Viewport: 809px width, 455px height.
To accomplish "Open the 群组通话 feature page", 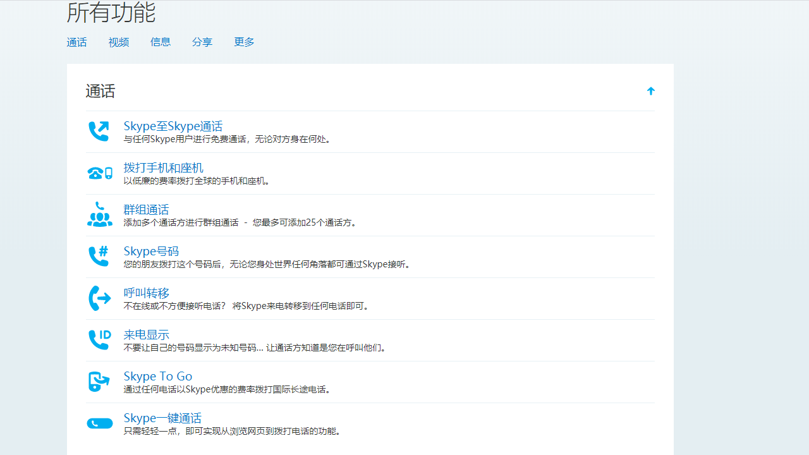I will 146,209.
